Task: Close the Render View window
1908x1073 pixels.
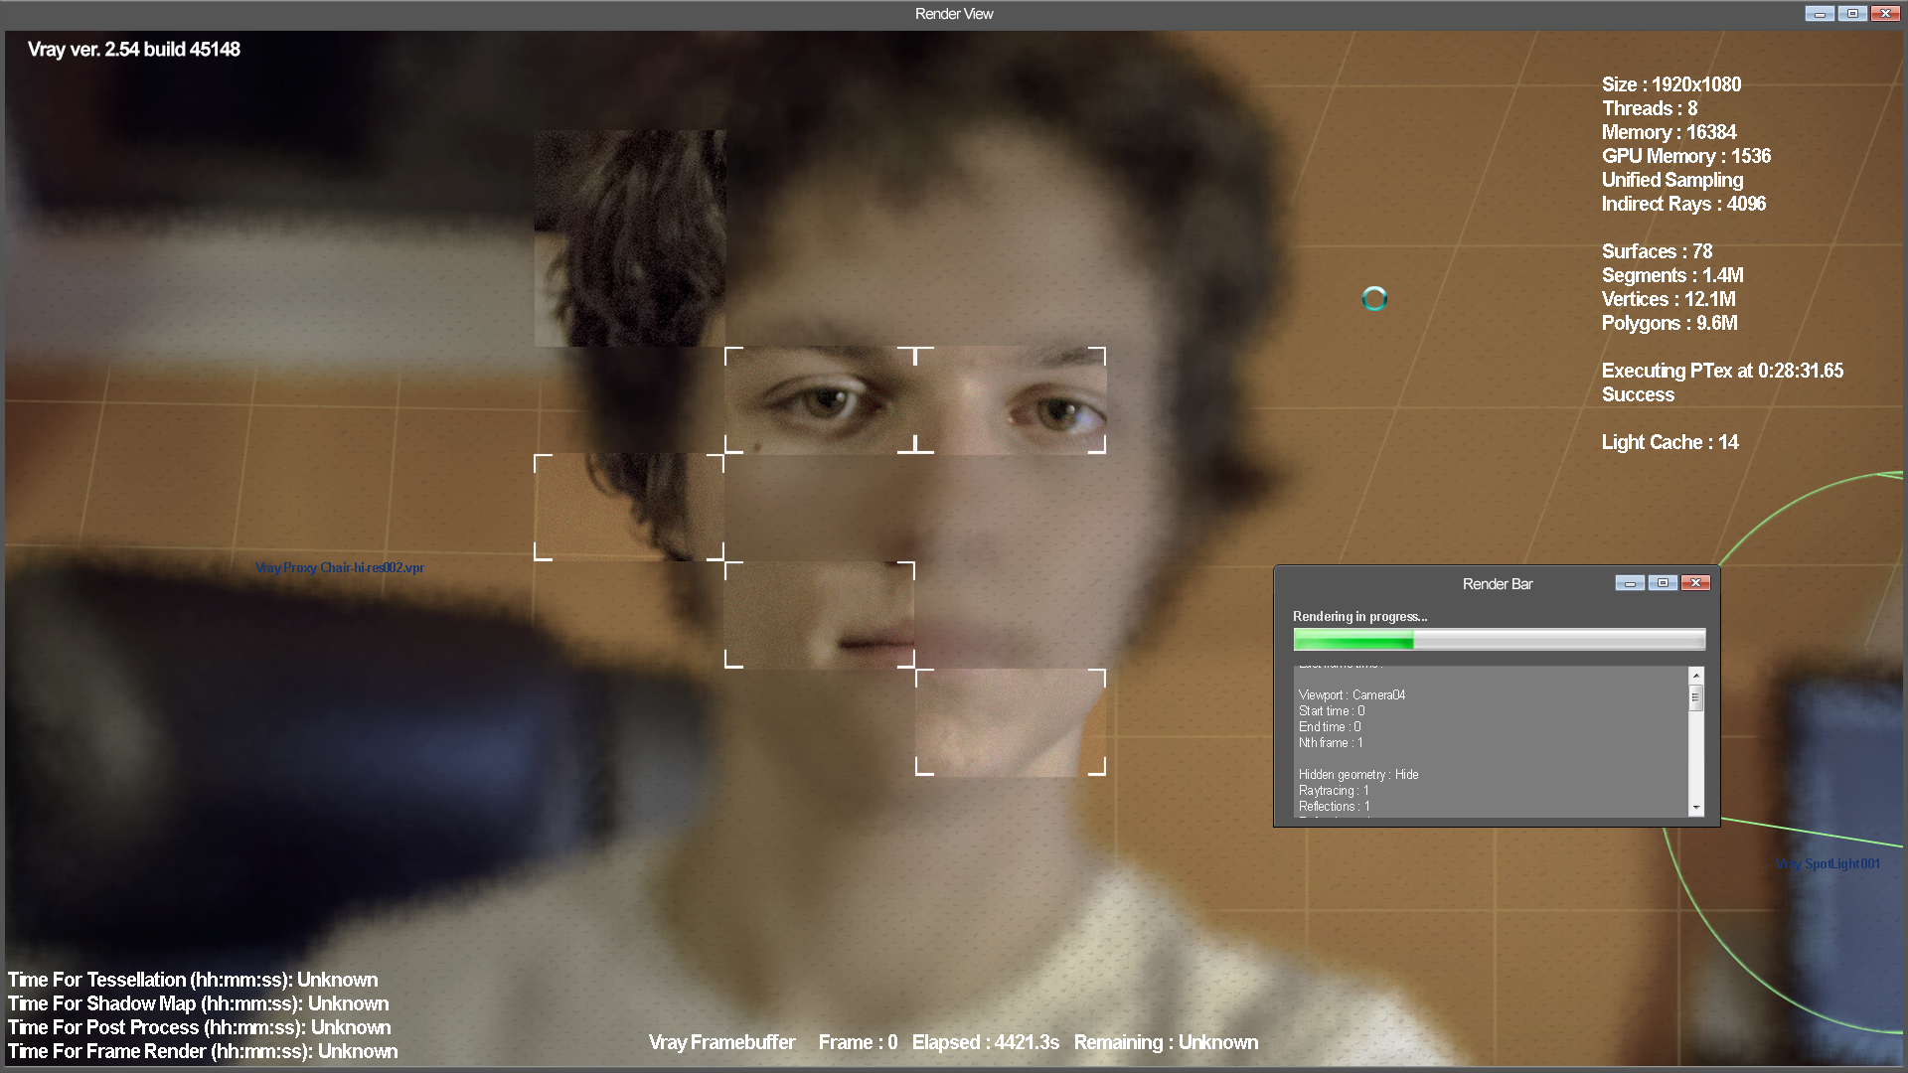Action: coord(1885,14)
